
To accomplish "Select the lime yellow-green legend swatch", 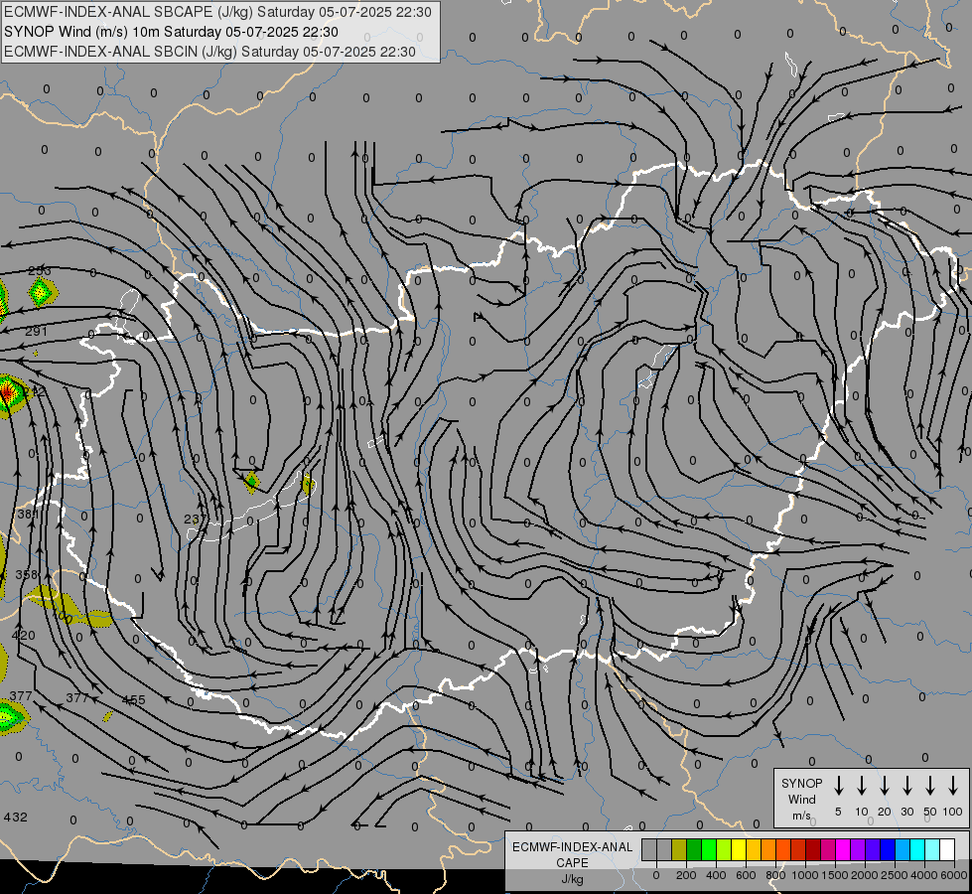I will (724, 849).
